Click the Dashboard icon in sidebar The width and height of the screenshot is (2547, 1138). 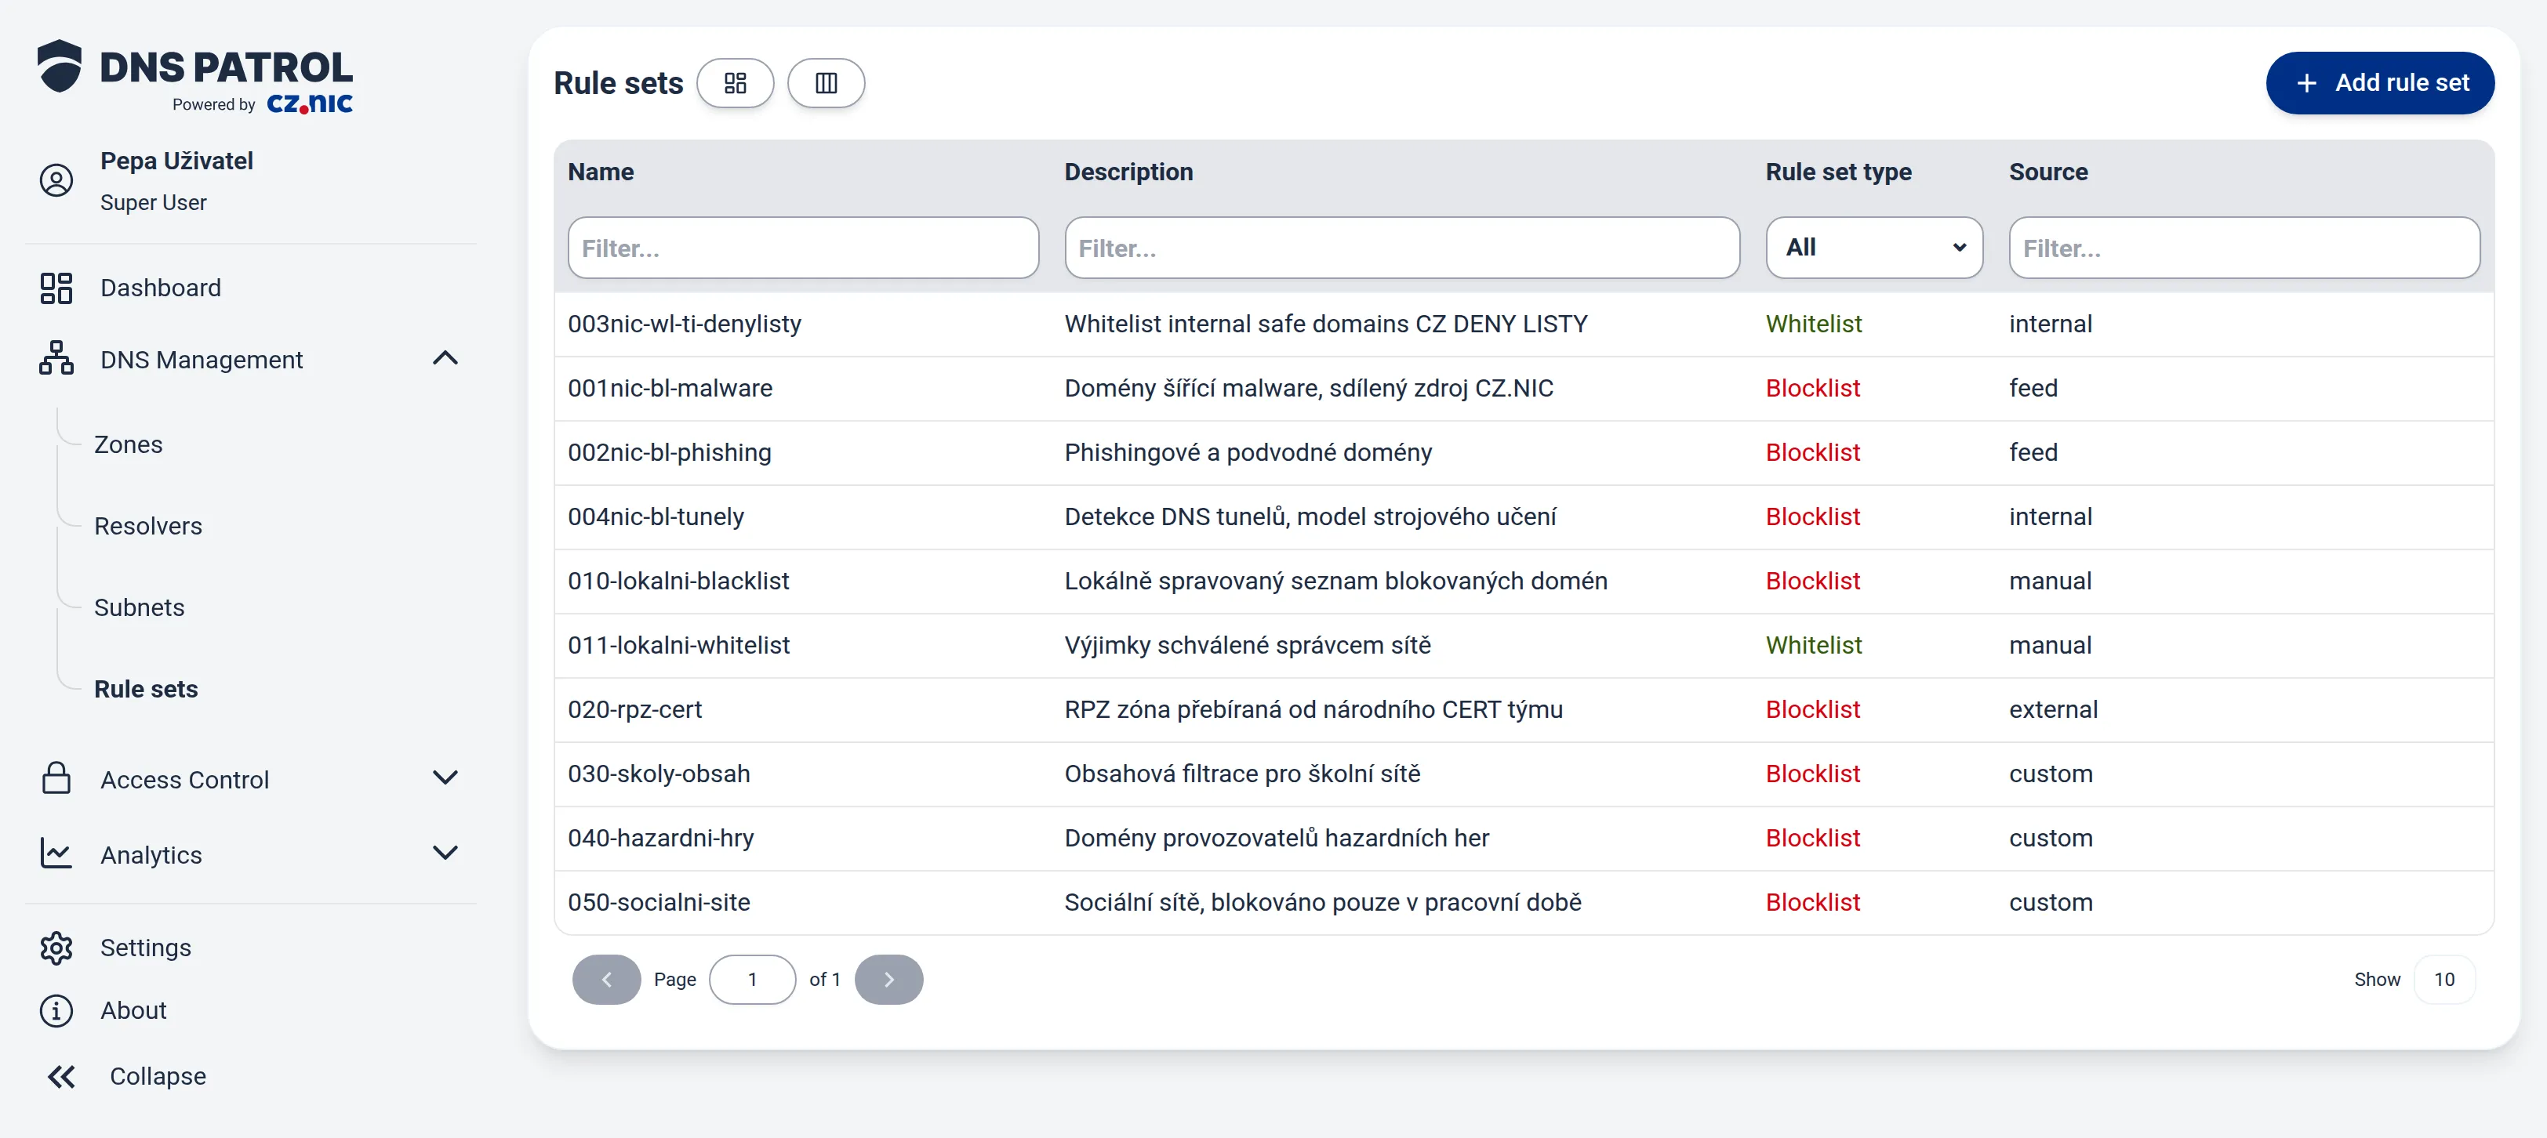pyautogui.click(x=56, y=288)
